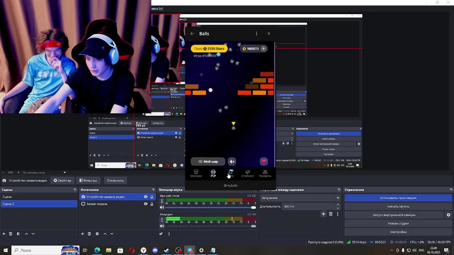Add a new scene with the plus icon
Image resolution: width=454 pixels, height=255 pixels.
click(4, 234)
